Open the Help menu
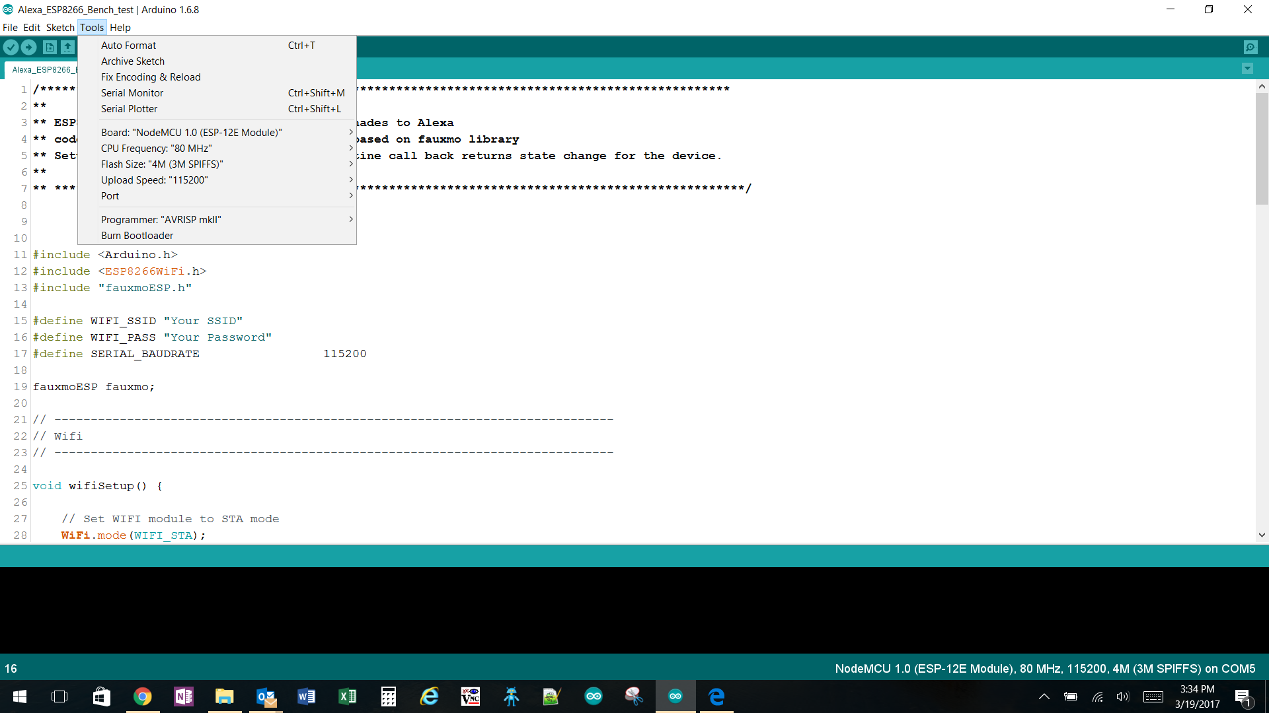This screenshot has height=713, width=1269. (120, 27)
